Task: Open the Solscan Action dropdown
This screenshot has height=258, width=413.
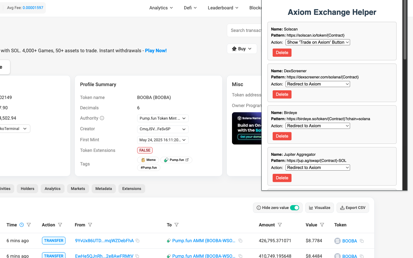Action: [x=318, y=42]
